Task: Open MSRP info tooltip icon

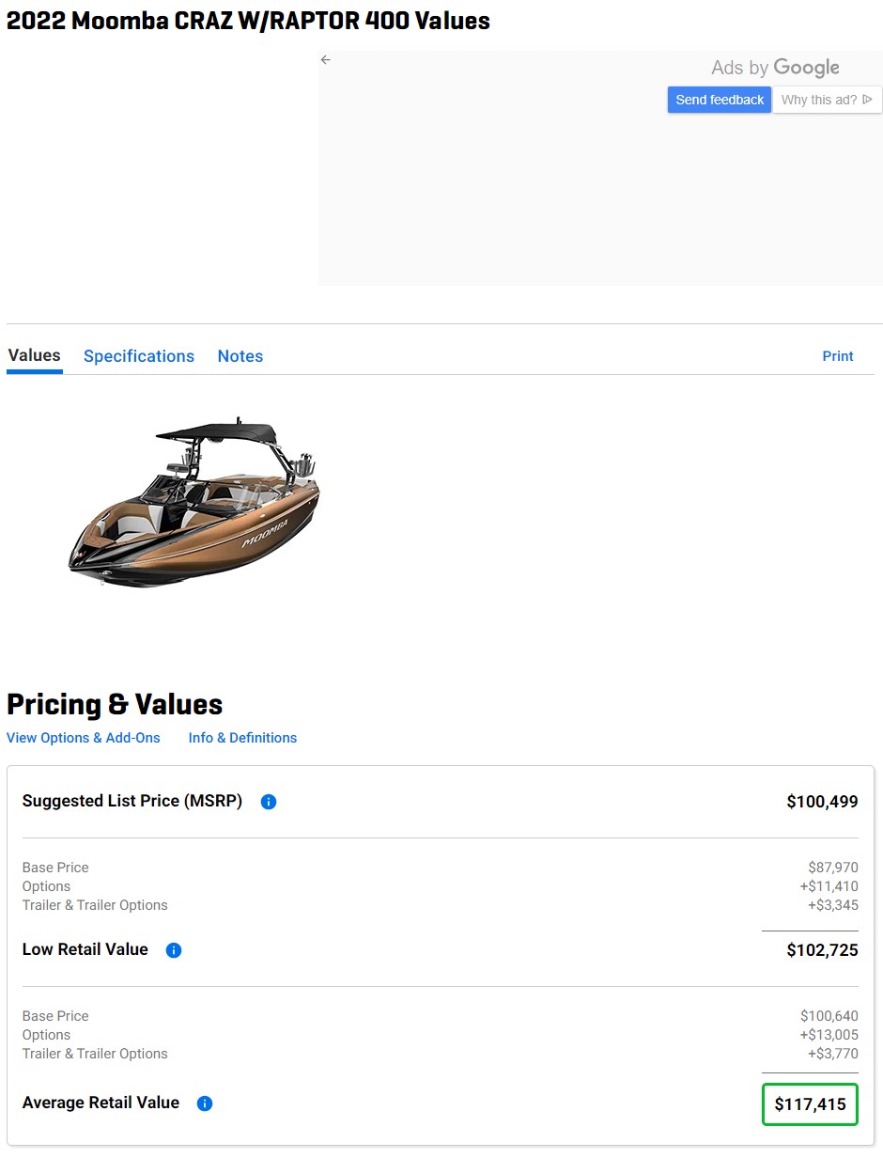Action: 269,802
